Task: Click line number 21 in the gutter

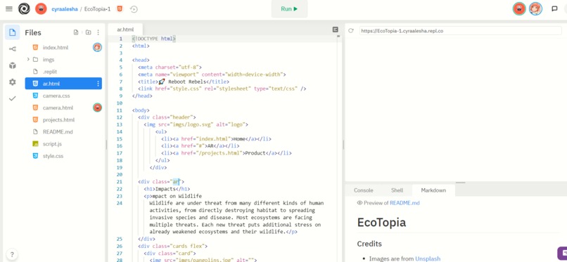Action: 120,181
